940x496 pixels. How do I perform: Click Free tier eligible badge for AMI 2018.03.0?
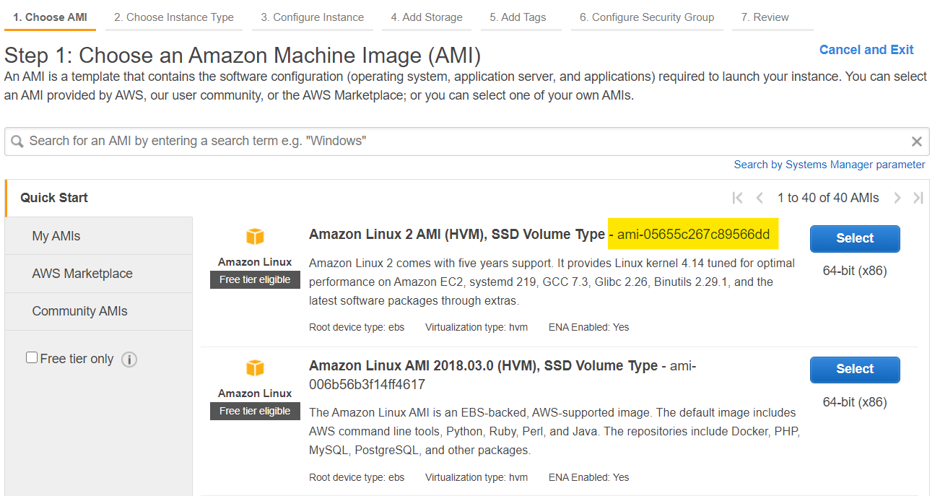coord(255,411)
